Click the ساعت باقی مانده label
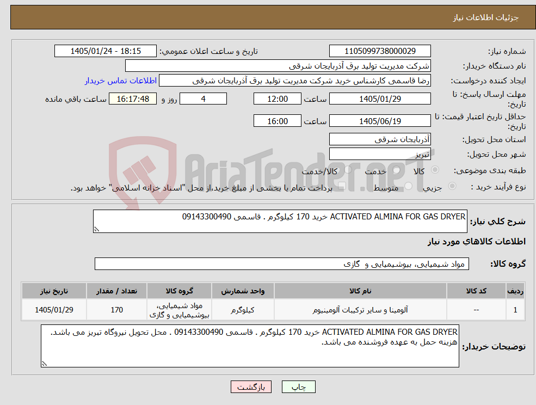 pyautogui.click(x=76, y=99)
